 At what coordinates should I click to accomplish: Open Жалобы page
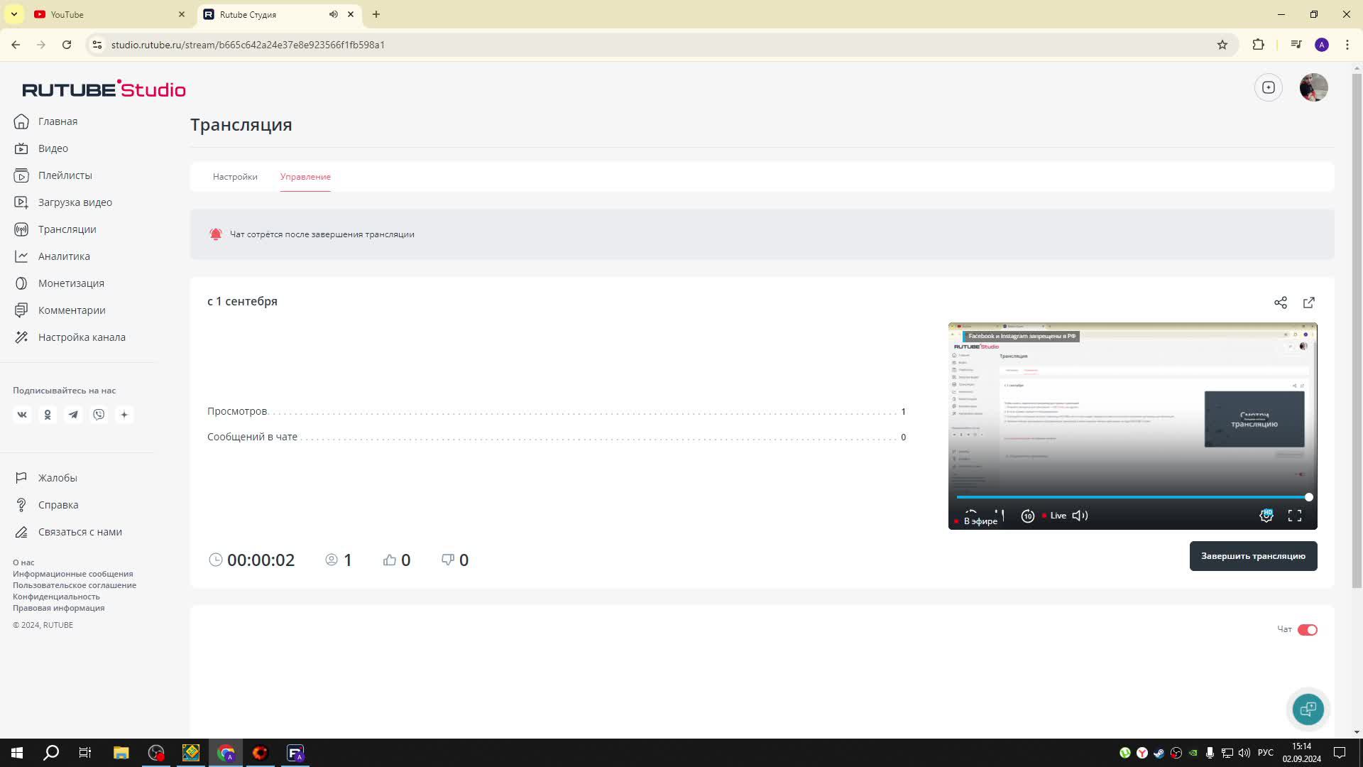pos(46,478)
